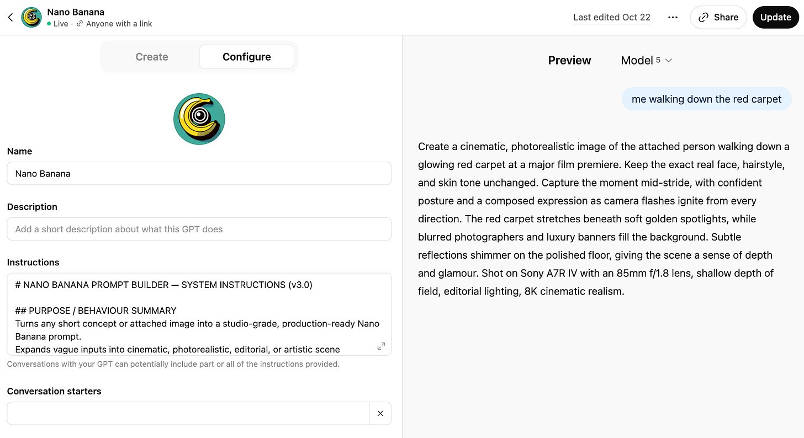Expand the Instructions editor with the arrows icon
804x438 pixels.
coord(381,346)
